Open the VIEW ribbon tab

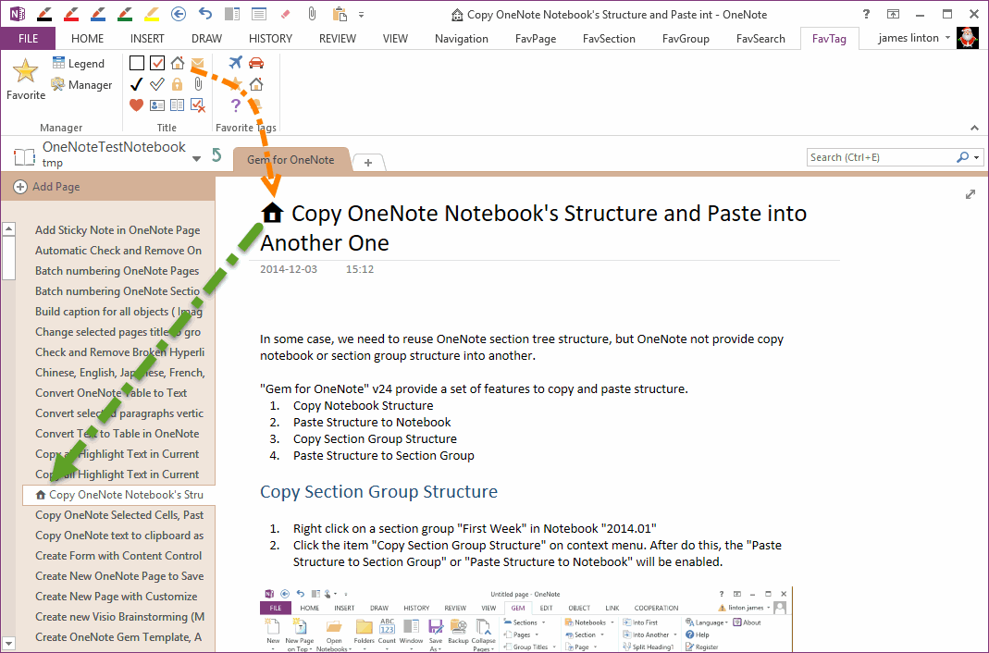(395, 39)
